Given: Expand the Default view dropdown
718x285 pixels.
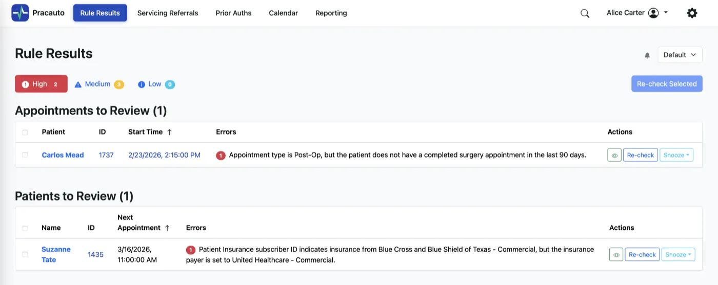Looking at the screenshot, I should 680,55.
